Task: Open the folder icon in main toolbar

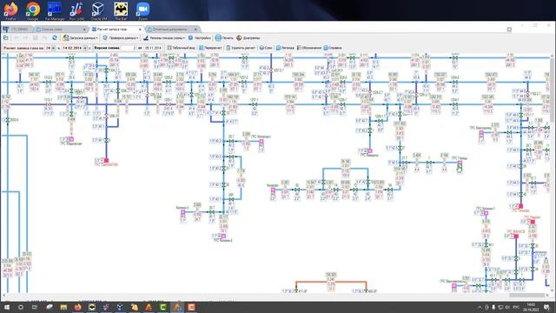Action: point(6,38)
